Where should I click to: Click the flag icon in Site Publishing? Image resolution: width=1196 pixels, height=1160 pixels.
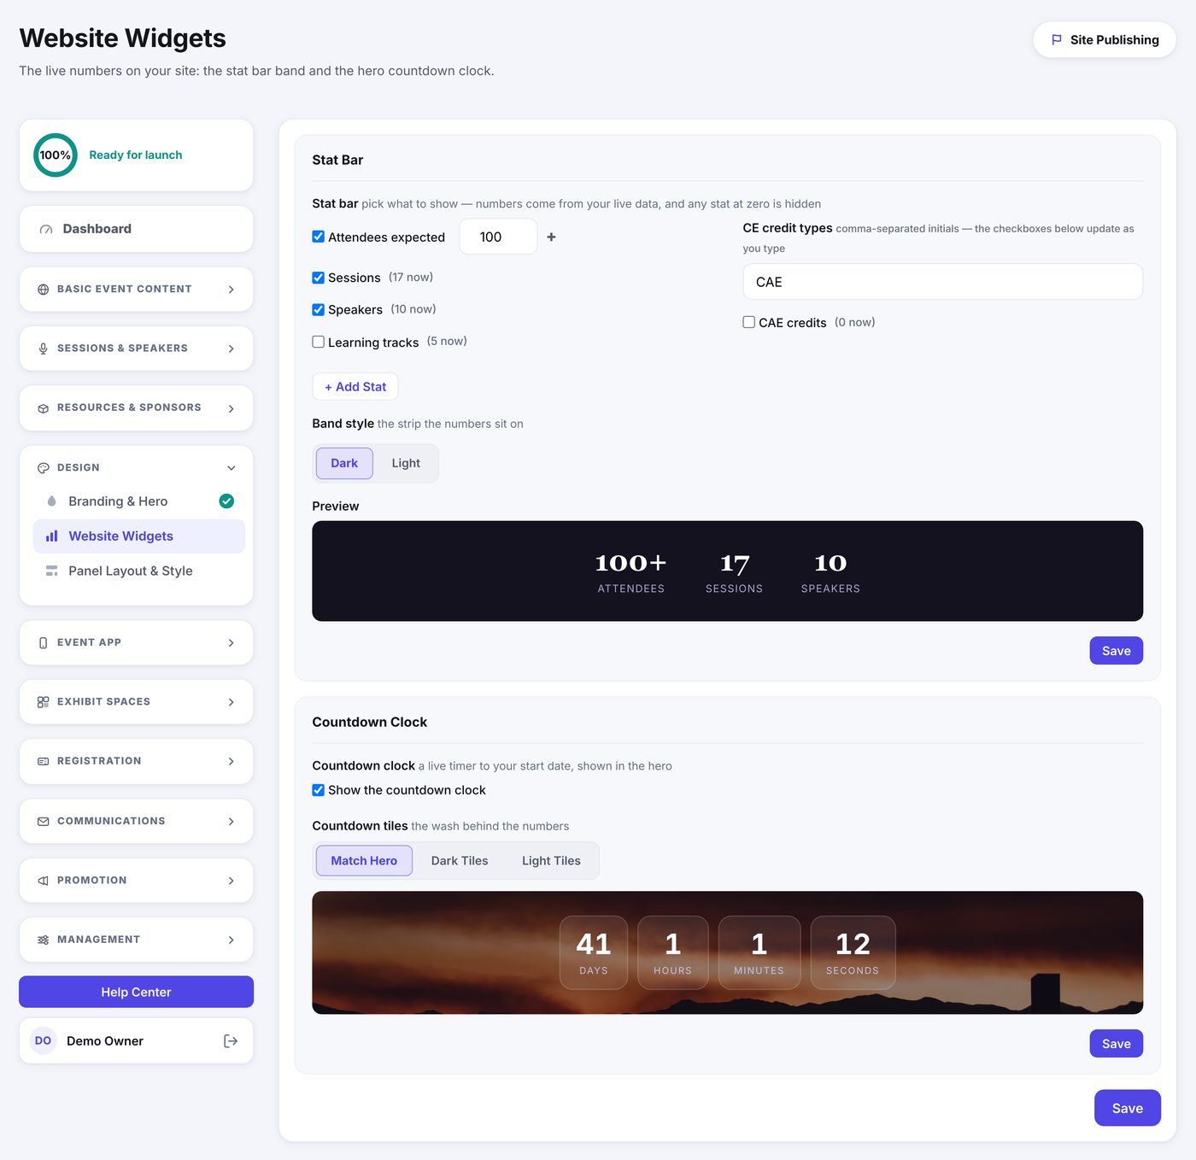point(1056,39)
